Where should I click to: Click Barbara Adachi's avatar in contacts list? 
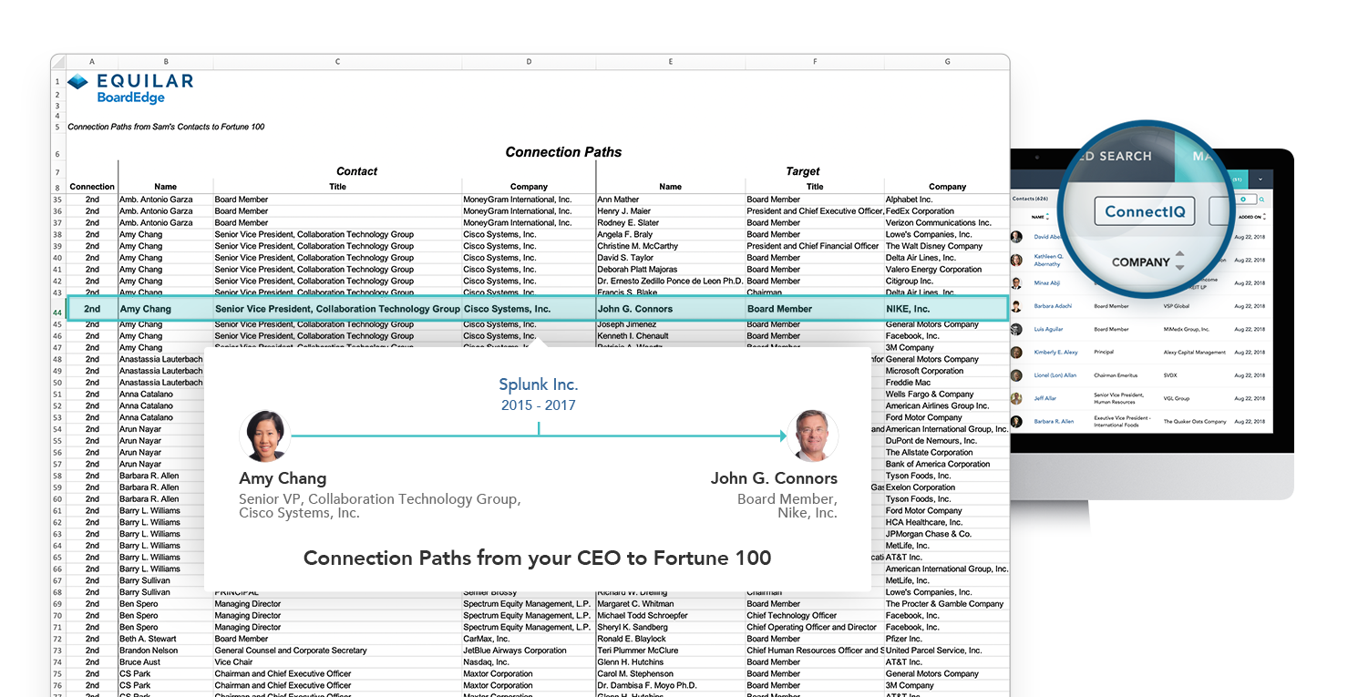[x=1016, y=306]
